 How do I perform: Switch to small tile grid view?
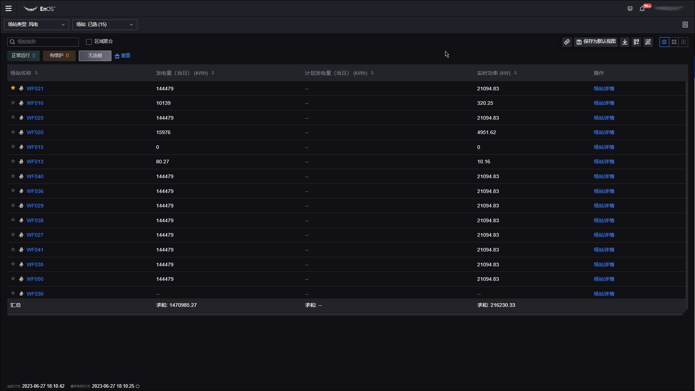pyautogui.click(x=683, y=42)
